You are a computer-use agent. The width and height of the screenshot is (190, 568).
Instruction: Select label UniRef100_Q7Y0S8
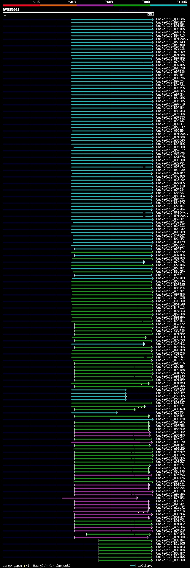coord(170,49)
